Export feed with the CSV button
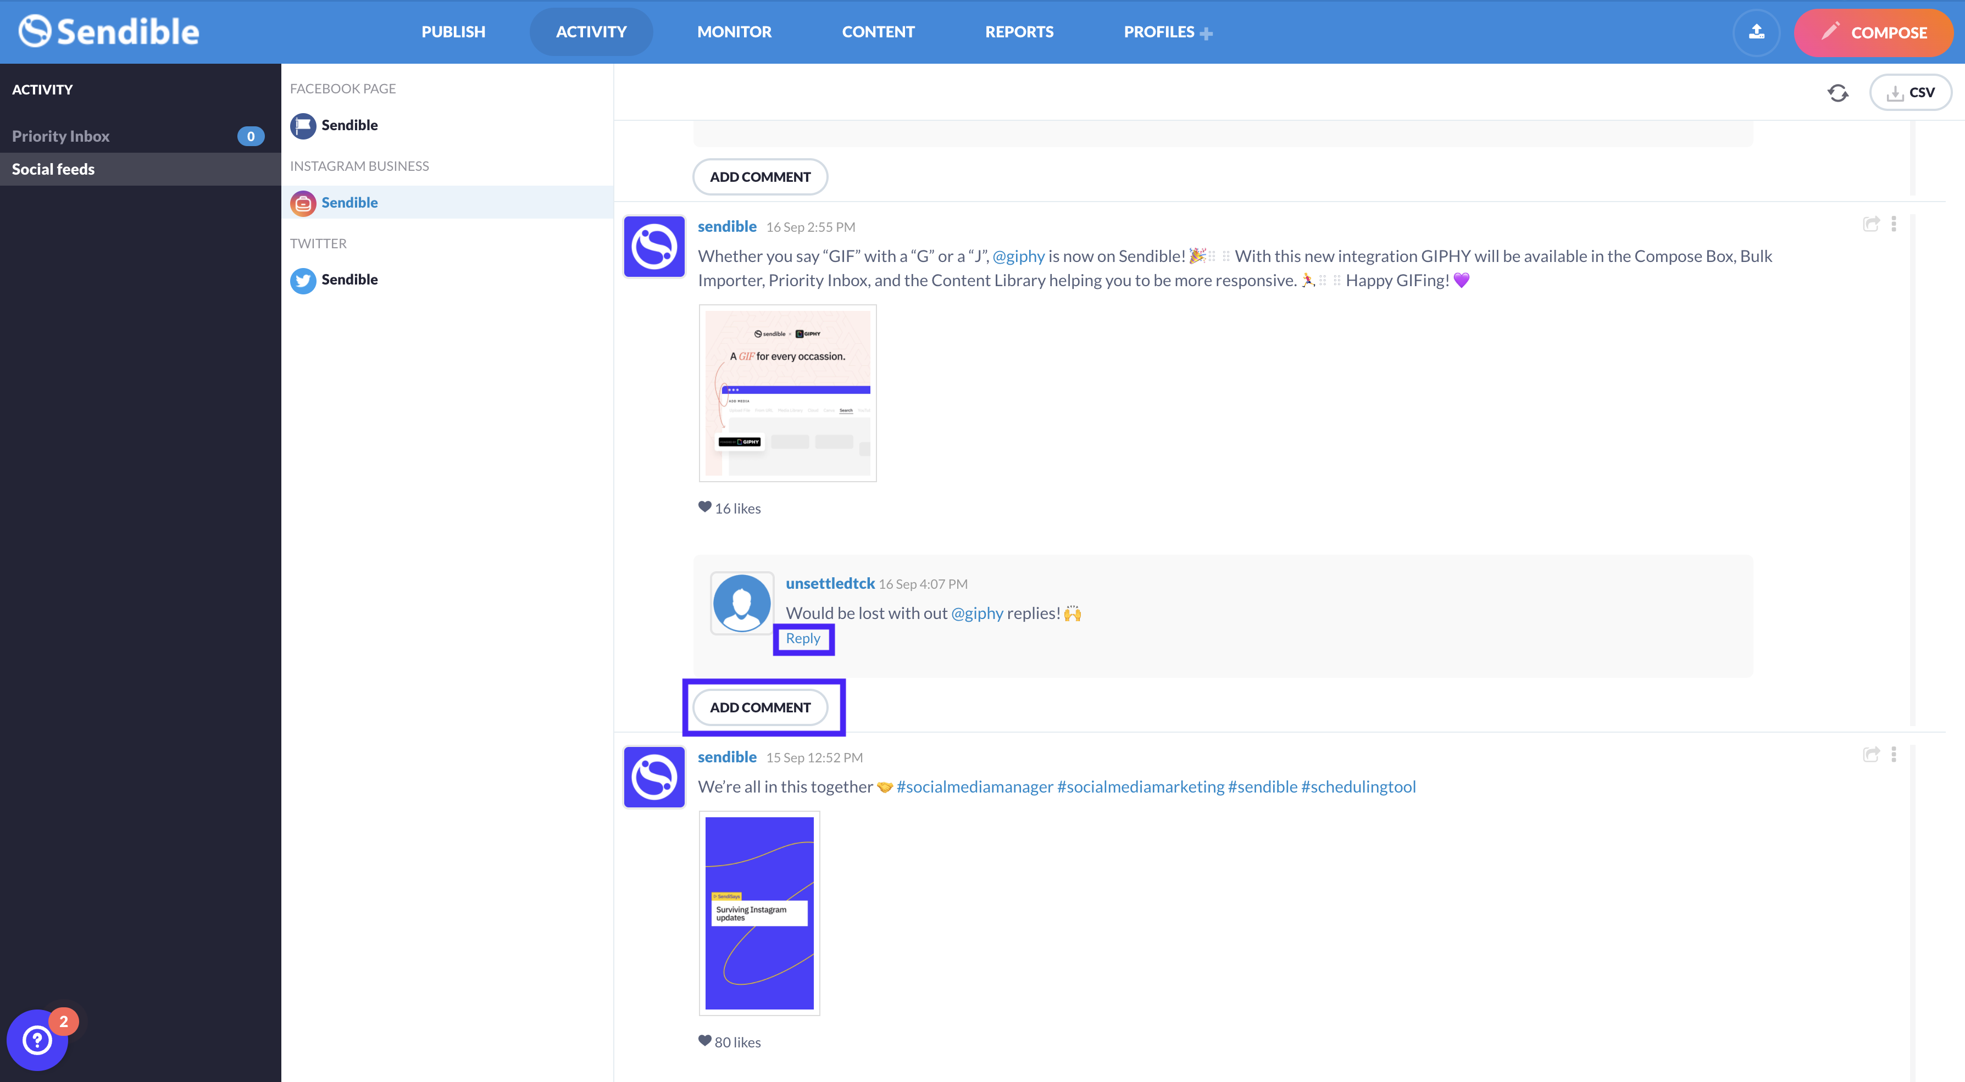 (x=1910, y=93)
